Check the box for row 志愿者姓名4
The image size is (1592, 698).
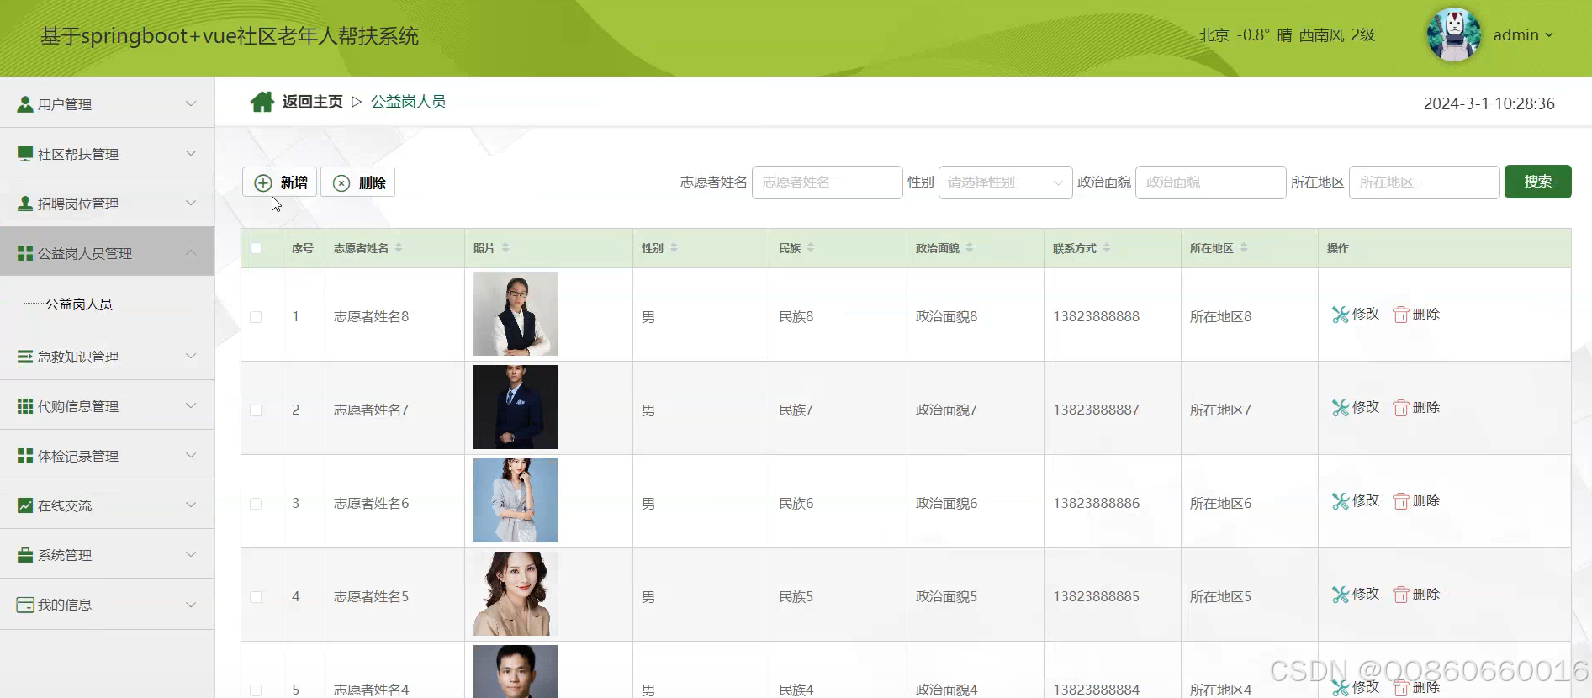[x=256, y=690]
